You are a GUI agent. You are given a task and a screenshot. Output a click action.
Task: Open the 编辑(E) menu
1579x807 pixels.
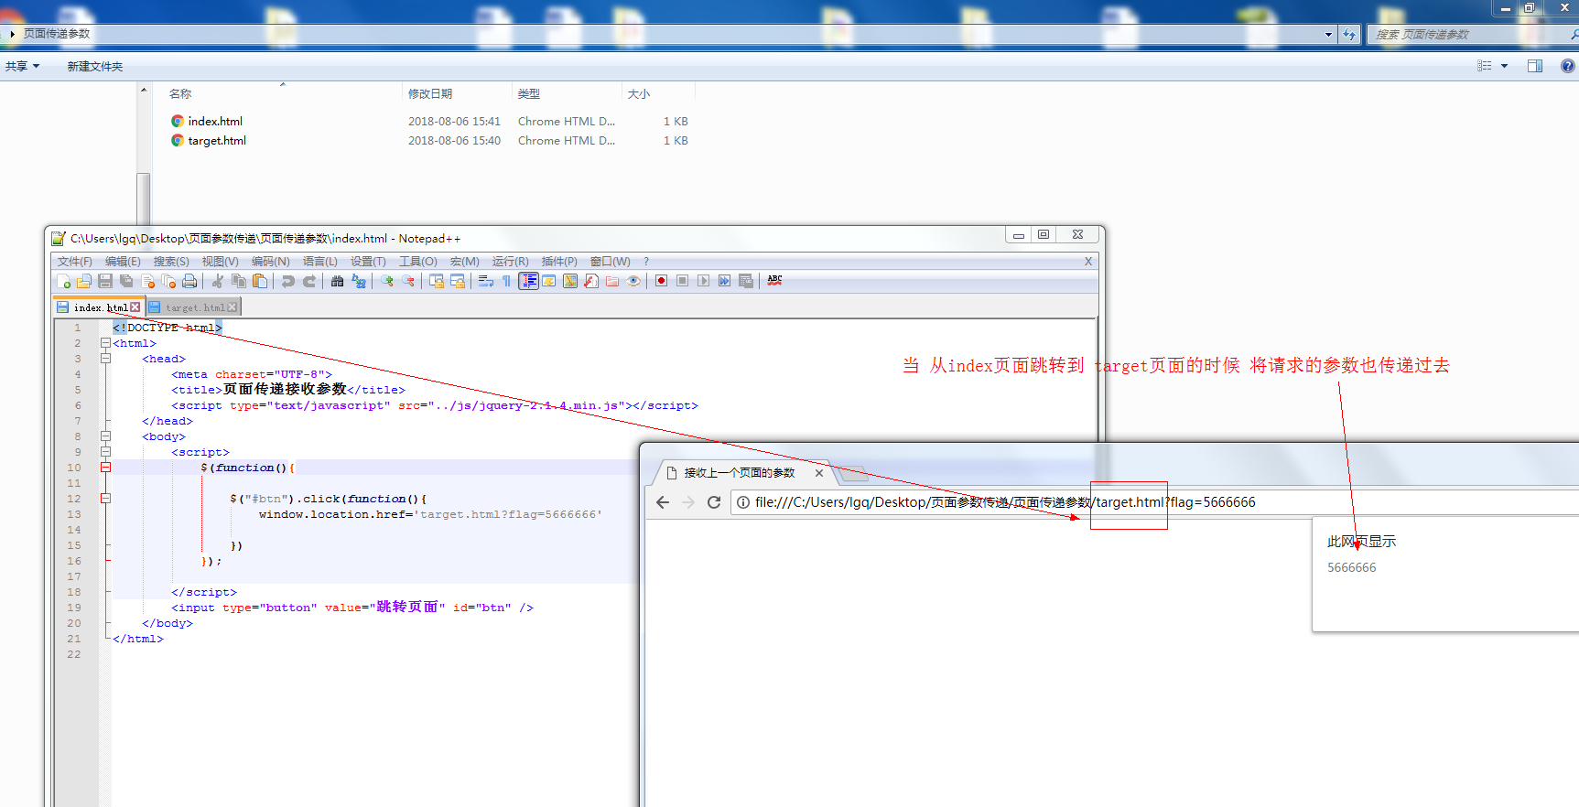tap(123, 262)
